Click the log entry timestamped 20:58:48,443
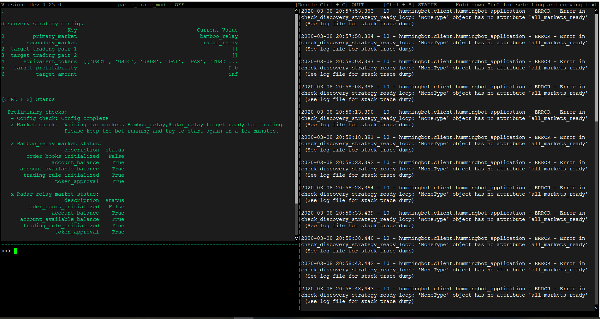 click(444, 295)
